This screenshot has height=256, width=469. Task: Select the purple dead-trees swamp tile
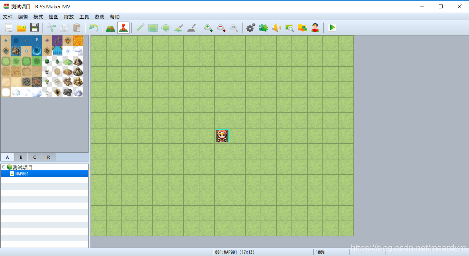coord(57,41)
